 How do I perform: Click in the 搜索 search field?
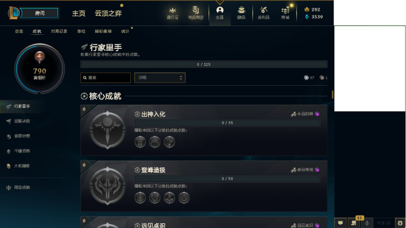[x=105, y=78]
